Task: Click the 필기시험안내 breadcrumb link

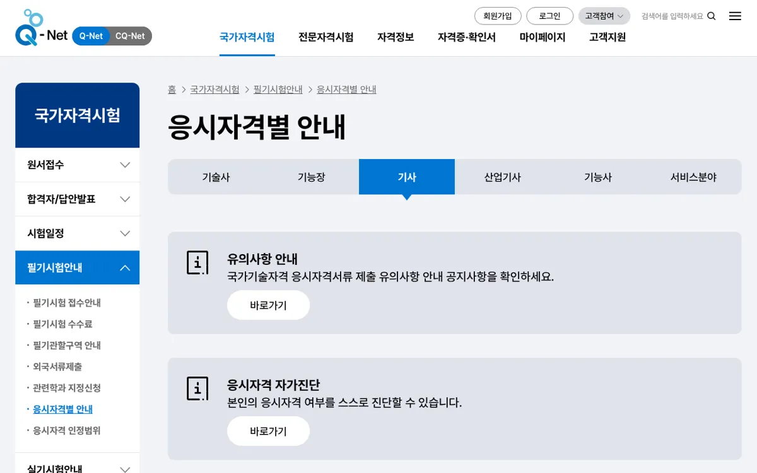Action: (278, 90)
